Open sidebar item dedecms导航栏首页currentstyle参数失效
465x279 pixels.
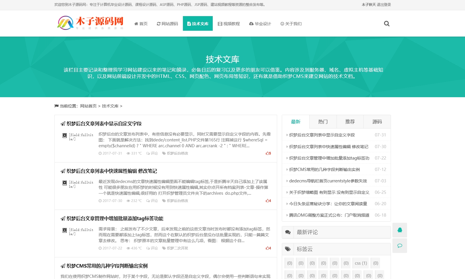click(328, 181)
